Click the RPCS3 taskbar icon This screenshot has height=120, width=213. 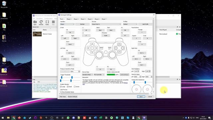pyautogui.click(x=144, y=118)
